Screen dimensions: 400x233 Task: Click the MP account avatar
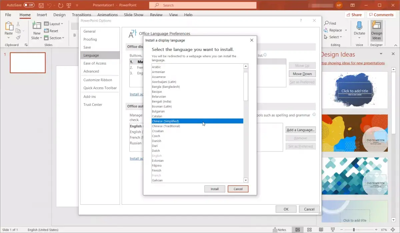[x=339, y=5]
